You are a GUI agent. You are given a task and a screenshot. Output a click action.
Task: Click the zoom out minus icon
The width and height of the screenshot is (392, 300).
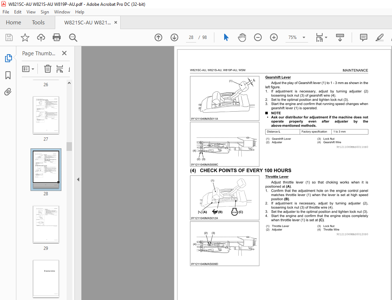[x=258, y=37]
